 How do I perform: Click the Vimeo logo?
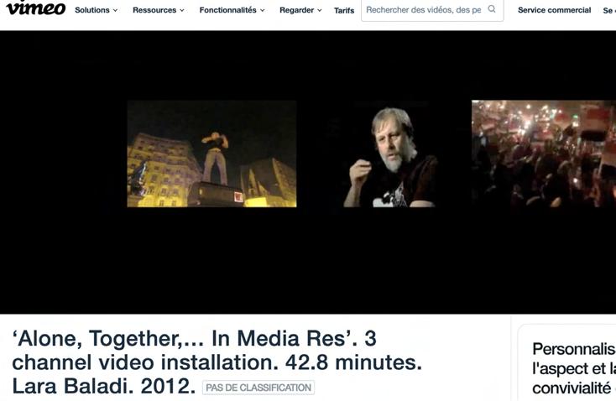tap(36, 8)
